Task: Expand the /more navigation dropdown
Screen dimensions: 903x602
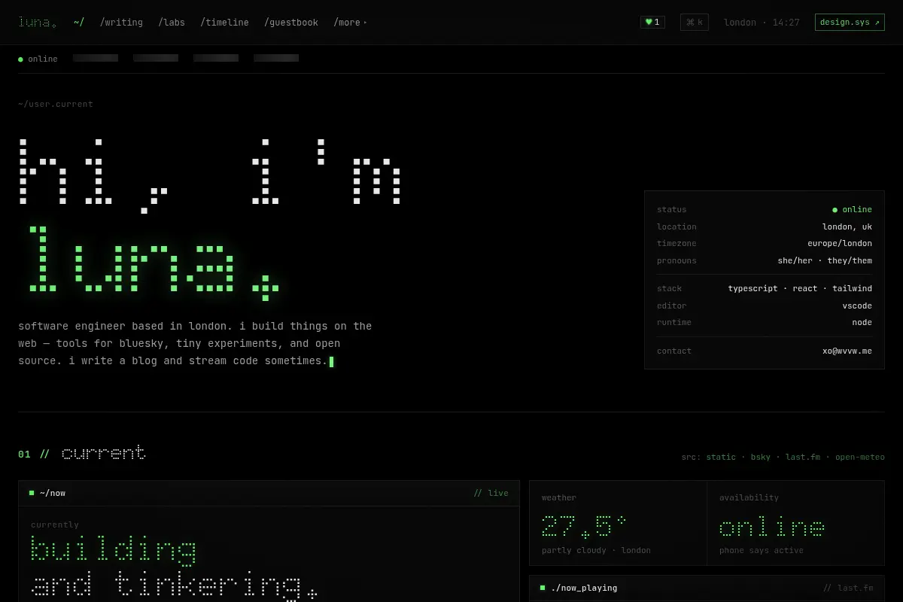Action: pos(350,23)
